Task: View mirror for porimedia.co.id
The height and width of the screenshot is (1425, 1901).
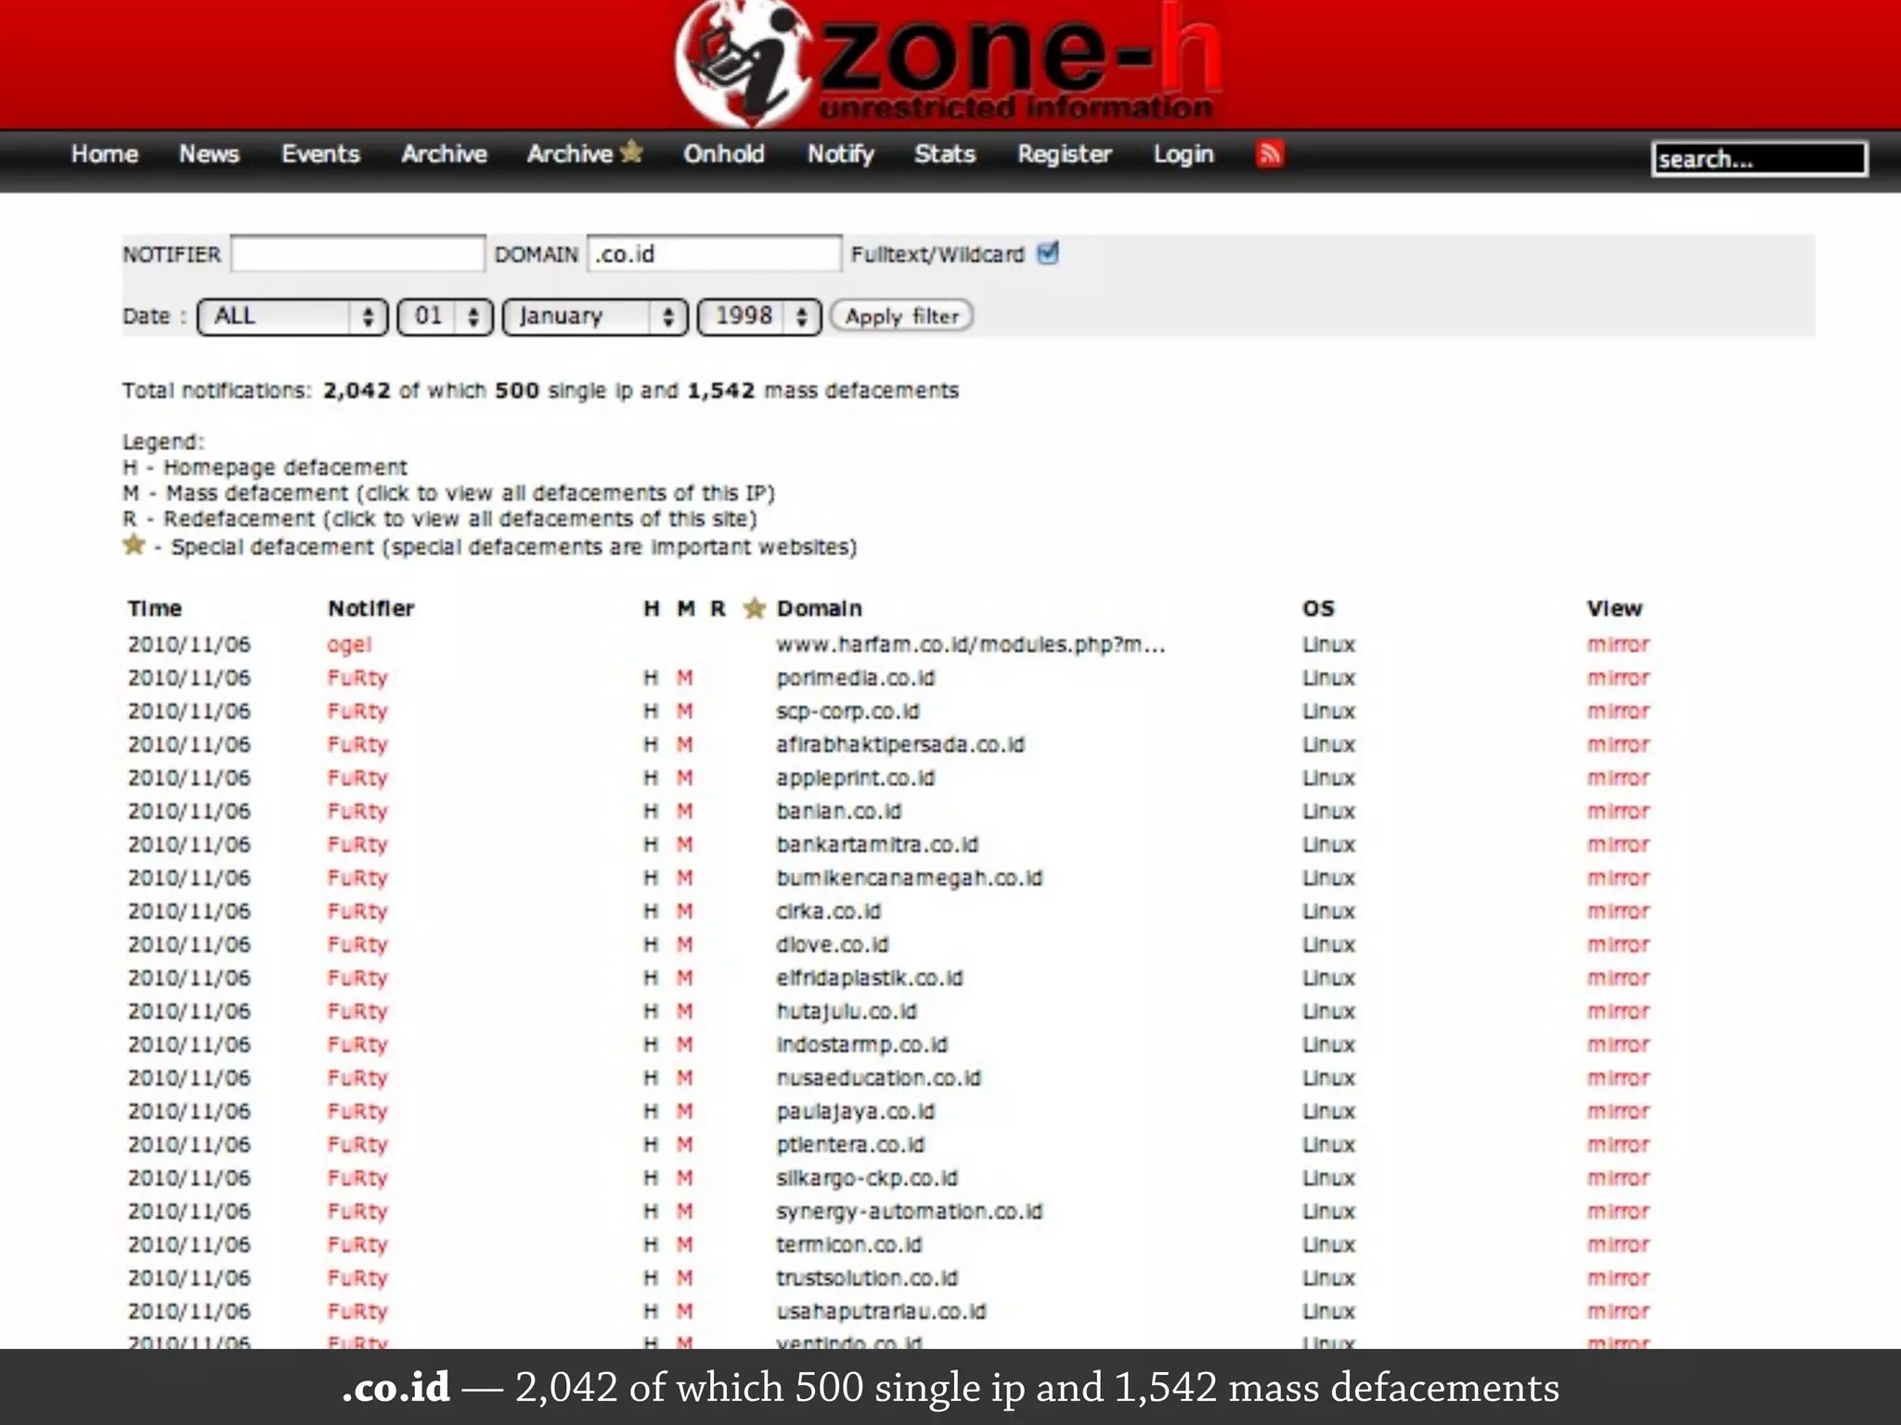Action: coord(1618,678)
